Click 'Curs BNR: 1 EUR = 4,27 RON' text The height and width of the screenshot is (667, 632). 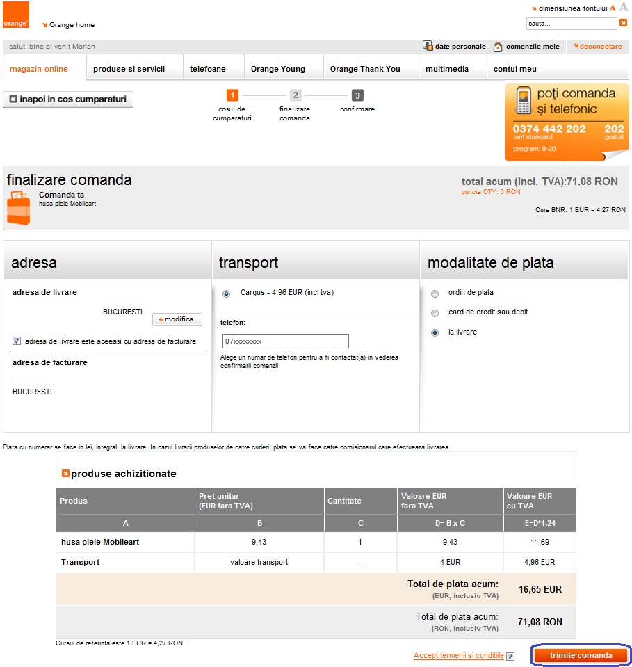click(580, 210)
